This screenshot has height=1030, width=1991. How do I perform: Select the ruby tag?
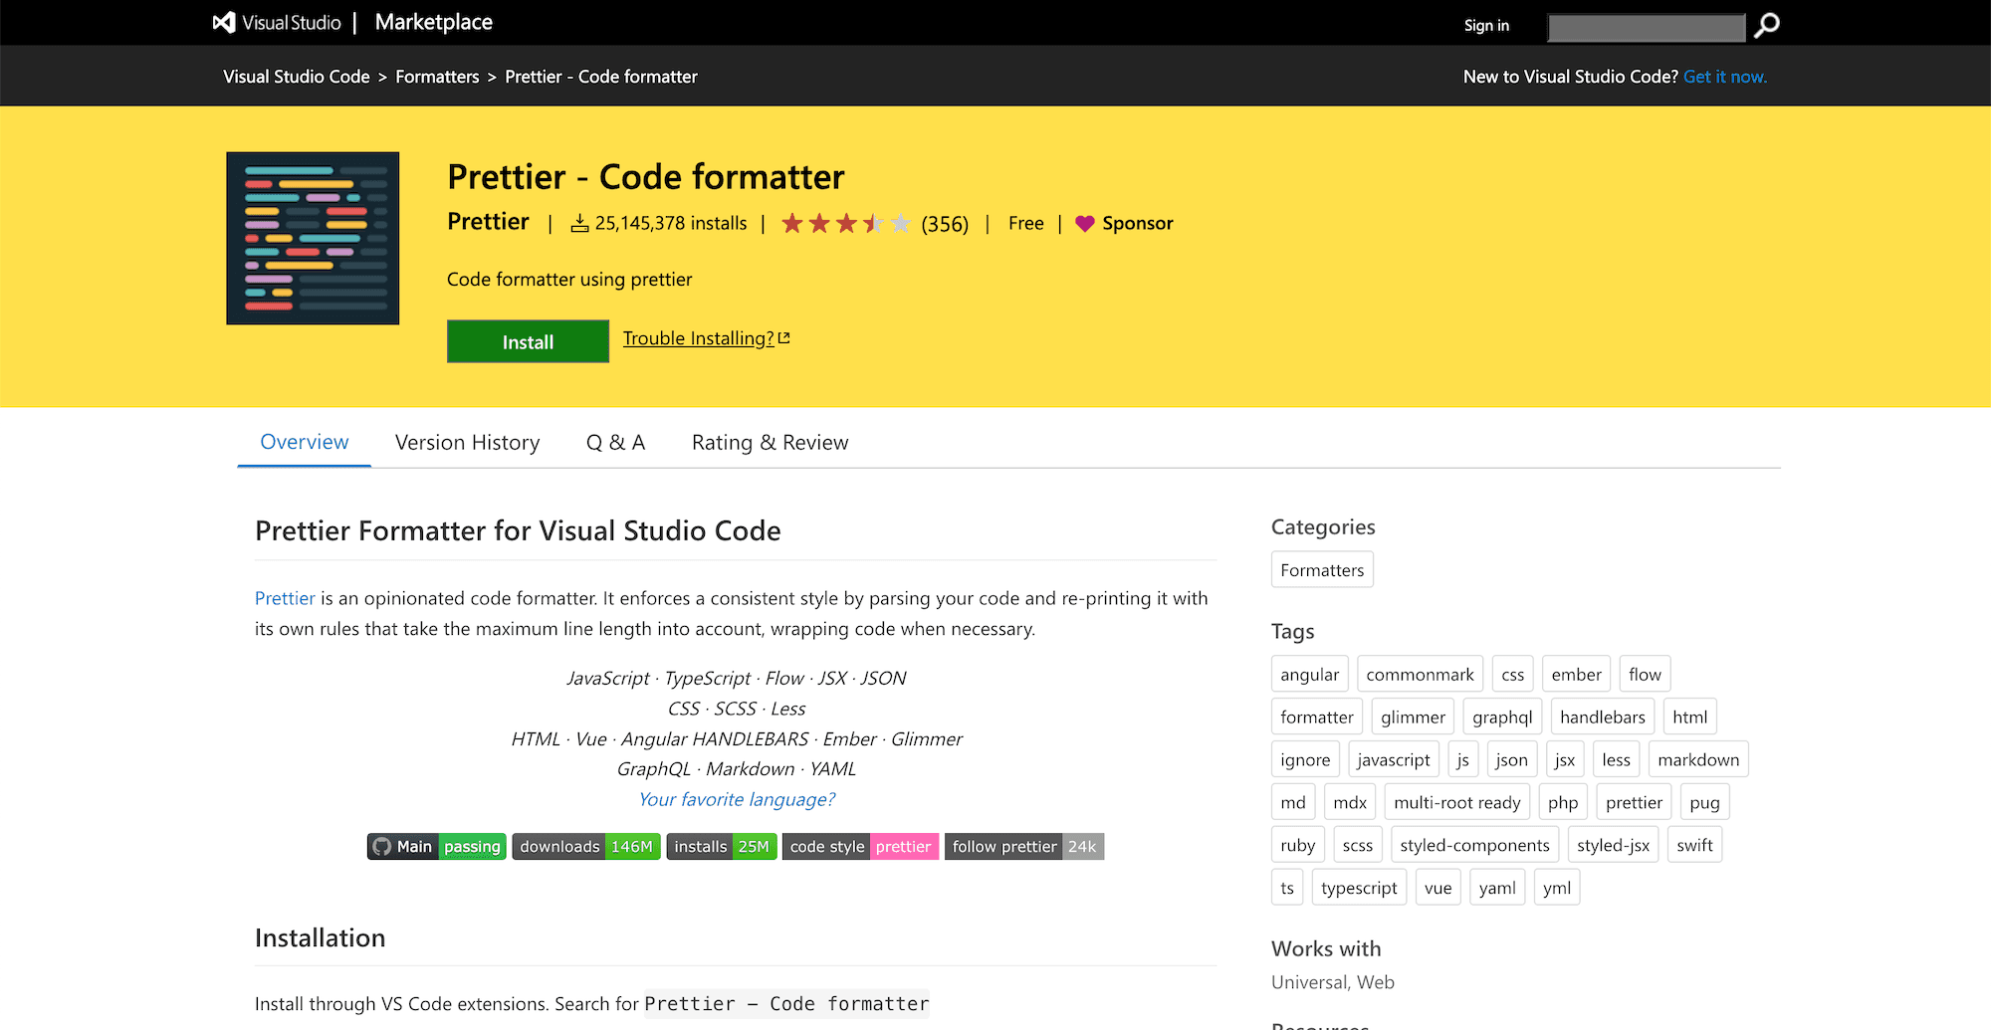pos(1298,846)
